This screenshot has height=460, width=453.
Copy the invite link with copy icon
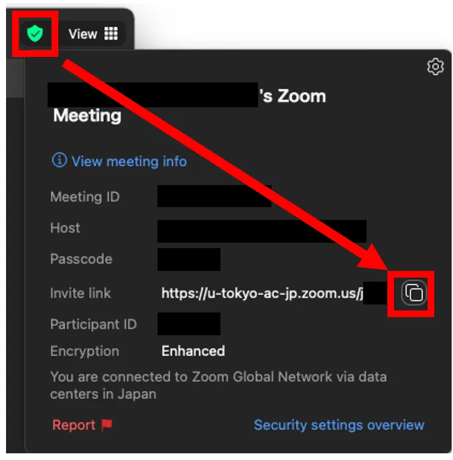coord(413,293)
